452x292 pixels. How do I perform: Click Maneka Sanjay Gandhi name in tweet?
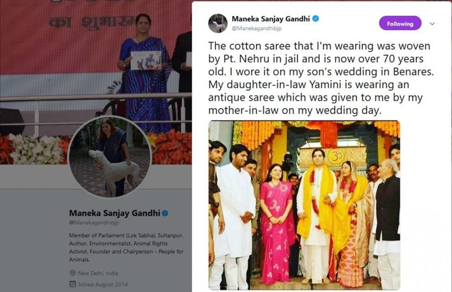coord(271,19)
